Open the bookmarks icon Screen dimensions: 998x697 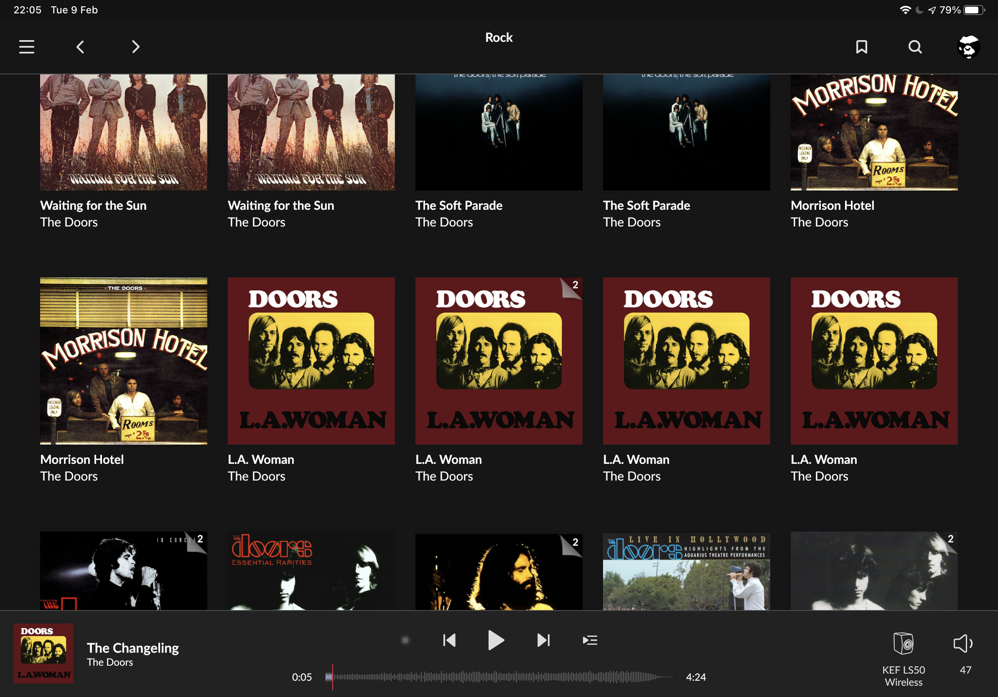[x=861, y=46]
